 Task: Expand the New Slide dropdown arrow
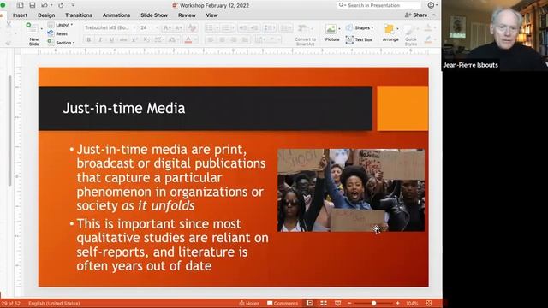42,28
